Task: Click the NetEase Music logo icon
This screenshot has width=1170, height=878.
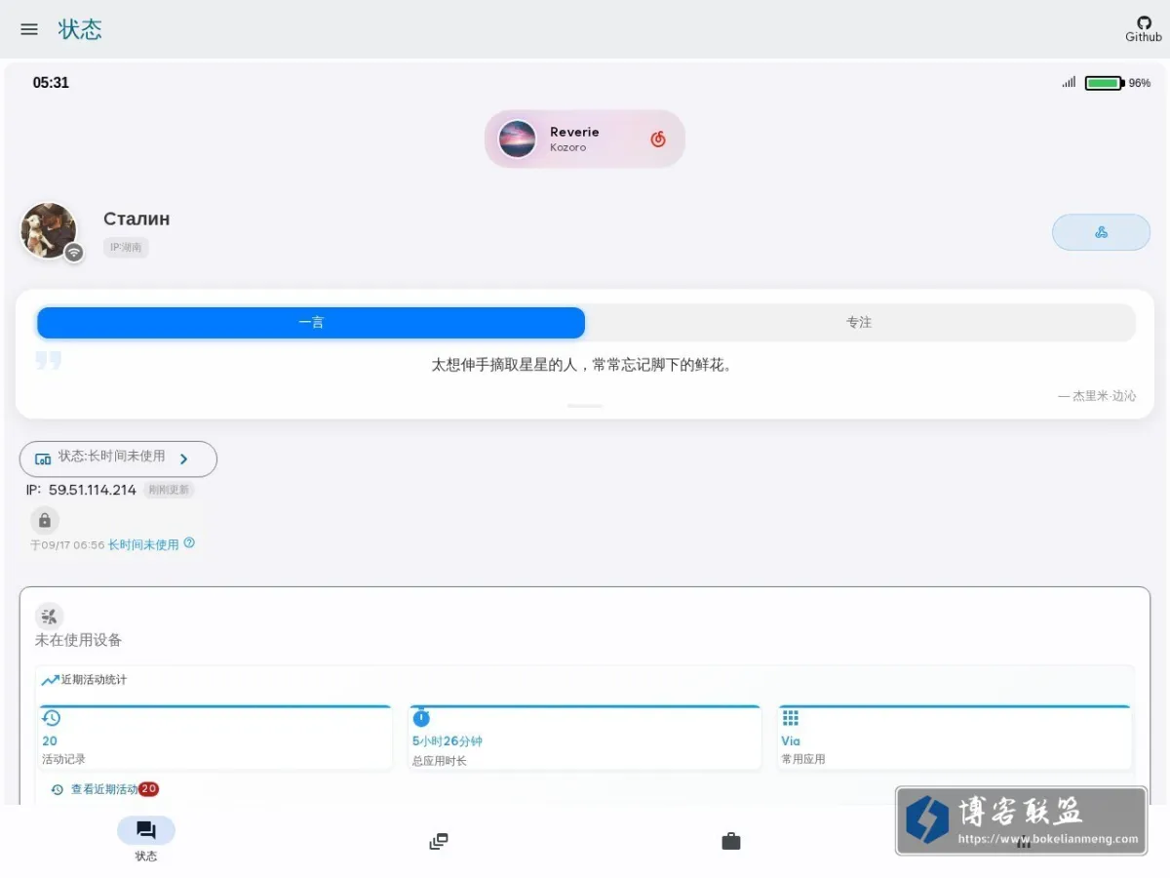Action: tap(658, 139)
